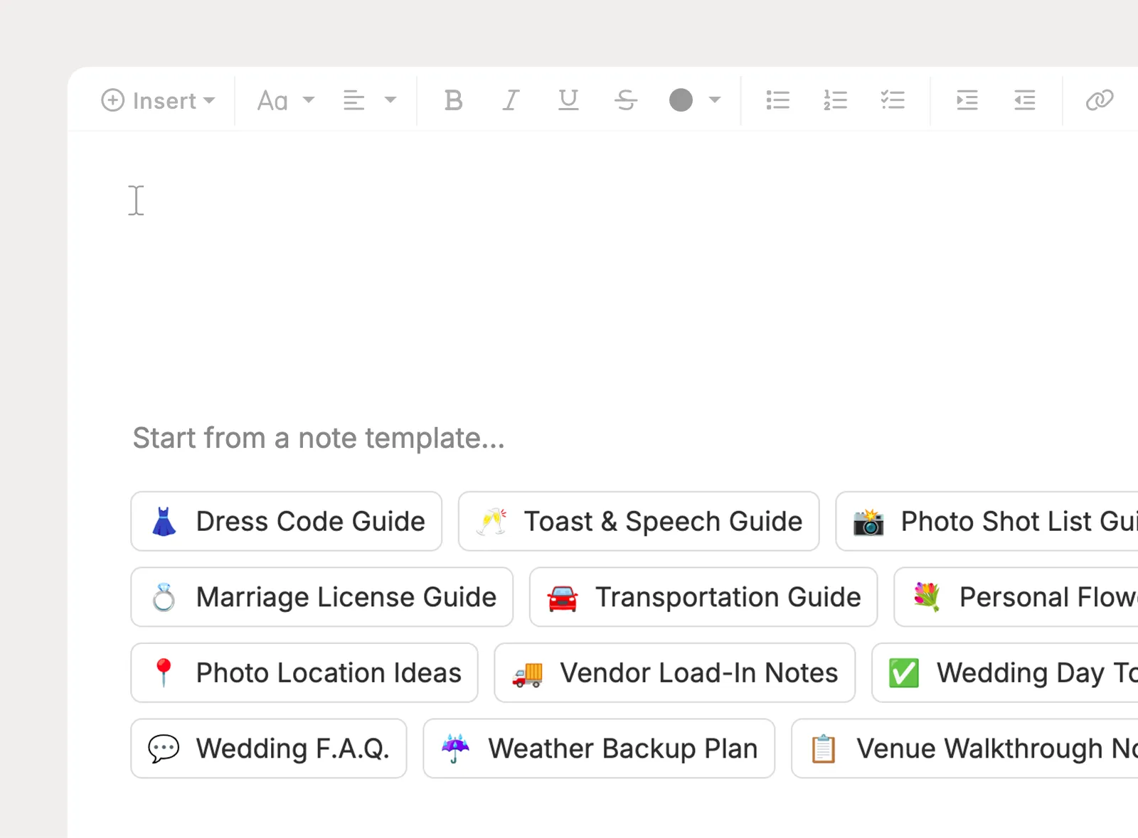Increase the indent level
Viewport: 1138px width, 838px height.
pos(967,100)
